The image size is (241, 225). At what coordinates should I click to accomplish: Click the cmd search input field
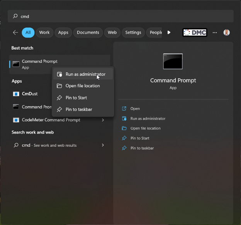click(120, 16)
